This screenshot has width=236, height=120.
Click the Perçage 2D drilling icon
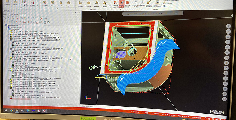(15, 3)
